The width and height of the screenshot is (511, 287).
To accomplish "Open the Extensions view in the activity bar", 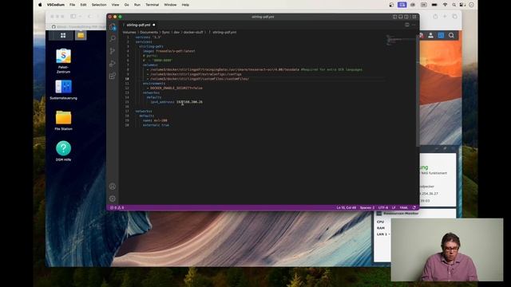I will click(113, 76).
